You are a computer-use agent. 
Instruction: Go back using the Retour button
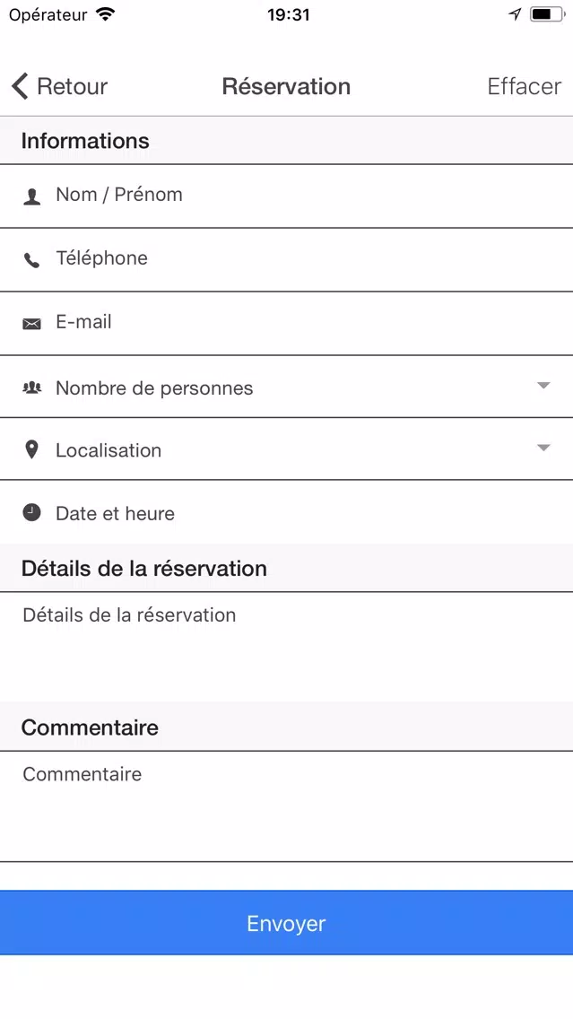pyautogui.click(x=60, y=86)
